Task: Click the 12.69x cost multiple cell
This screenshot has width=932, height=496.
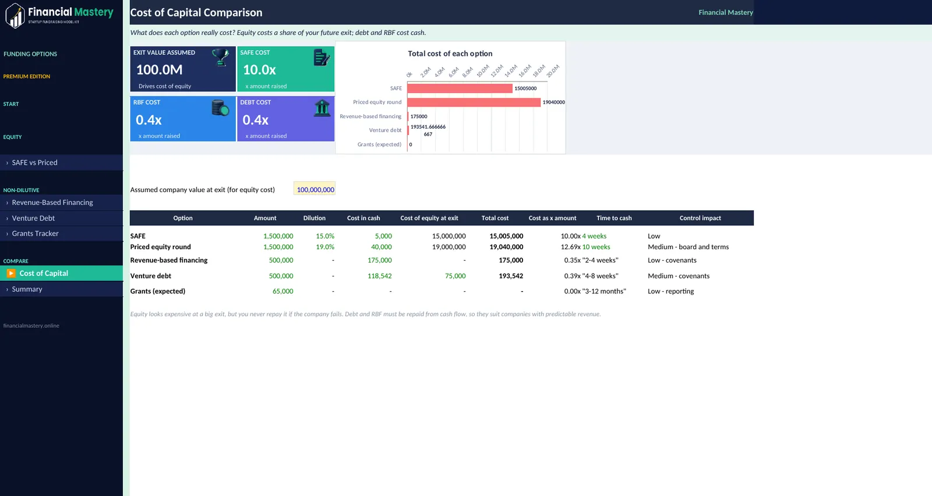Action: click(x=571, y=247)
